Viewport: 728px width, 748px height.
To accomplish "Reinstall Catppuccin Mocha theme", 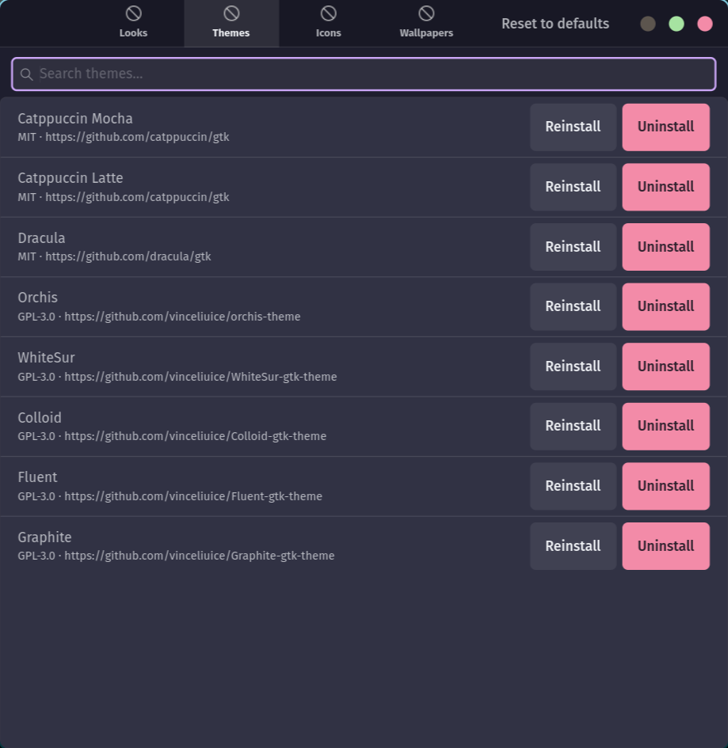I will click(573, 127).
